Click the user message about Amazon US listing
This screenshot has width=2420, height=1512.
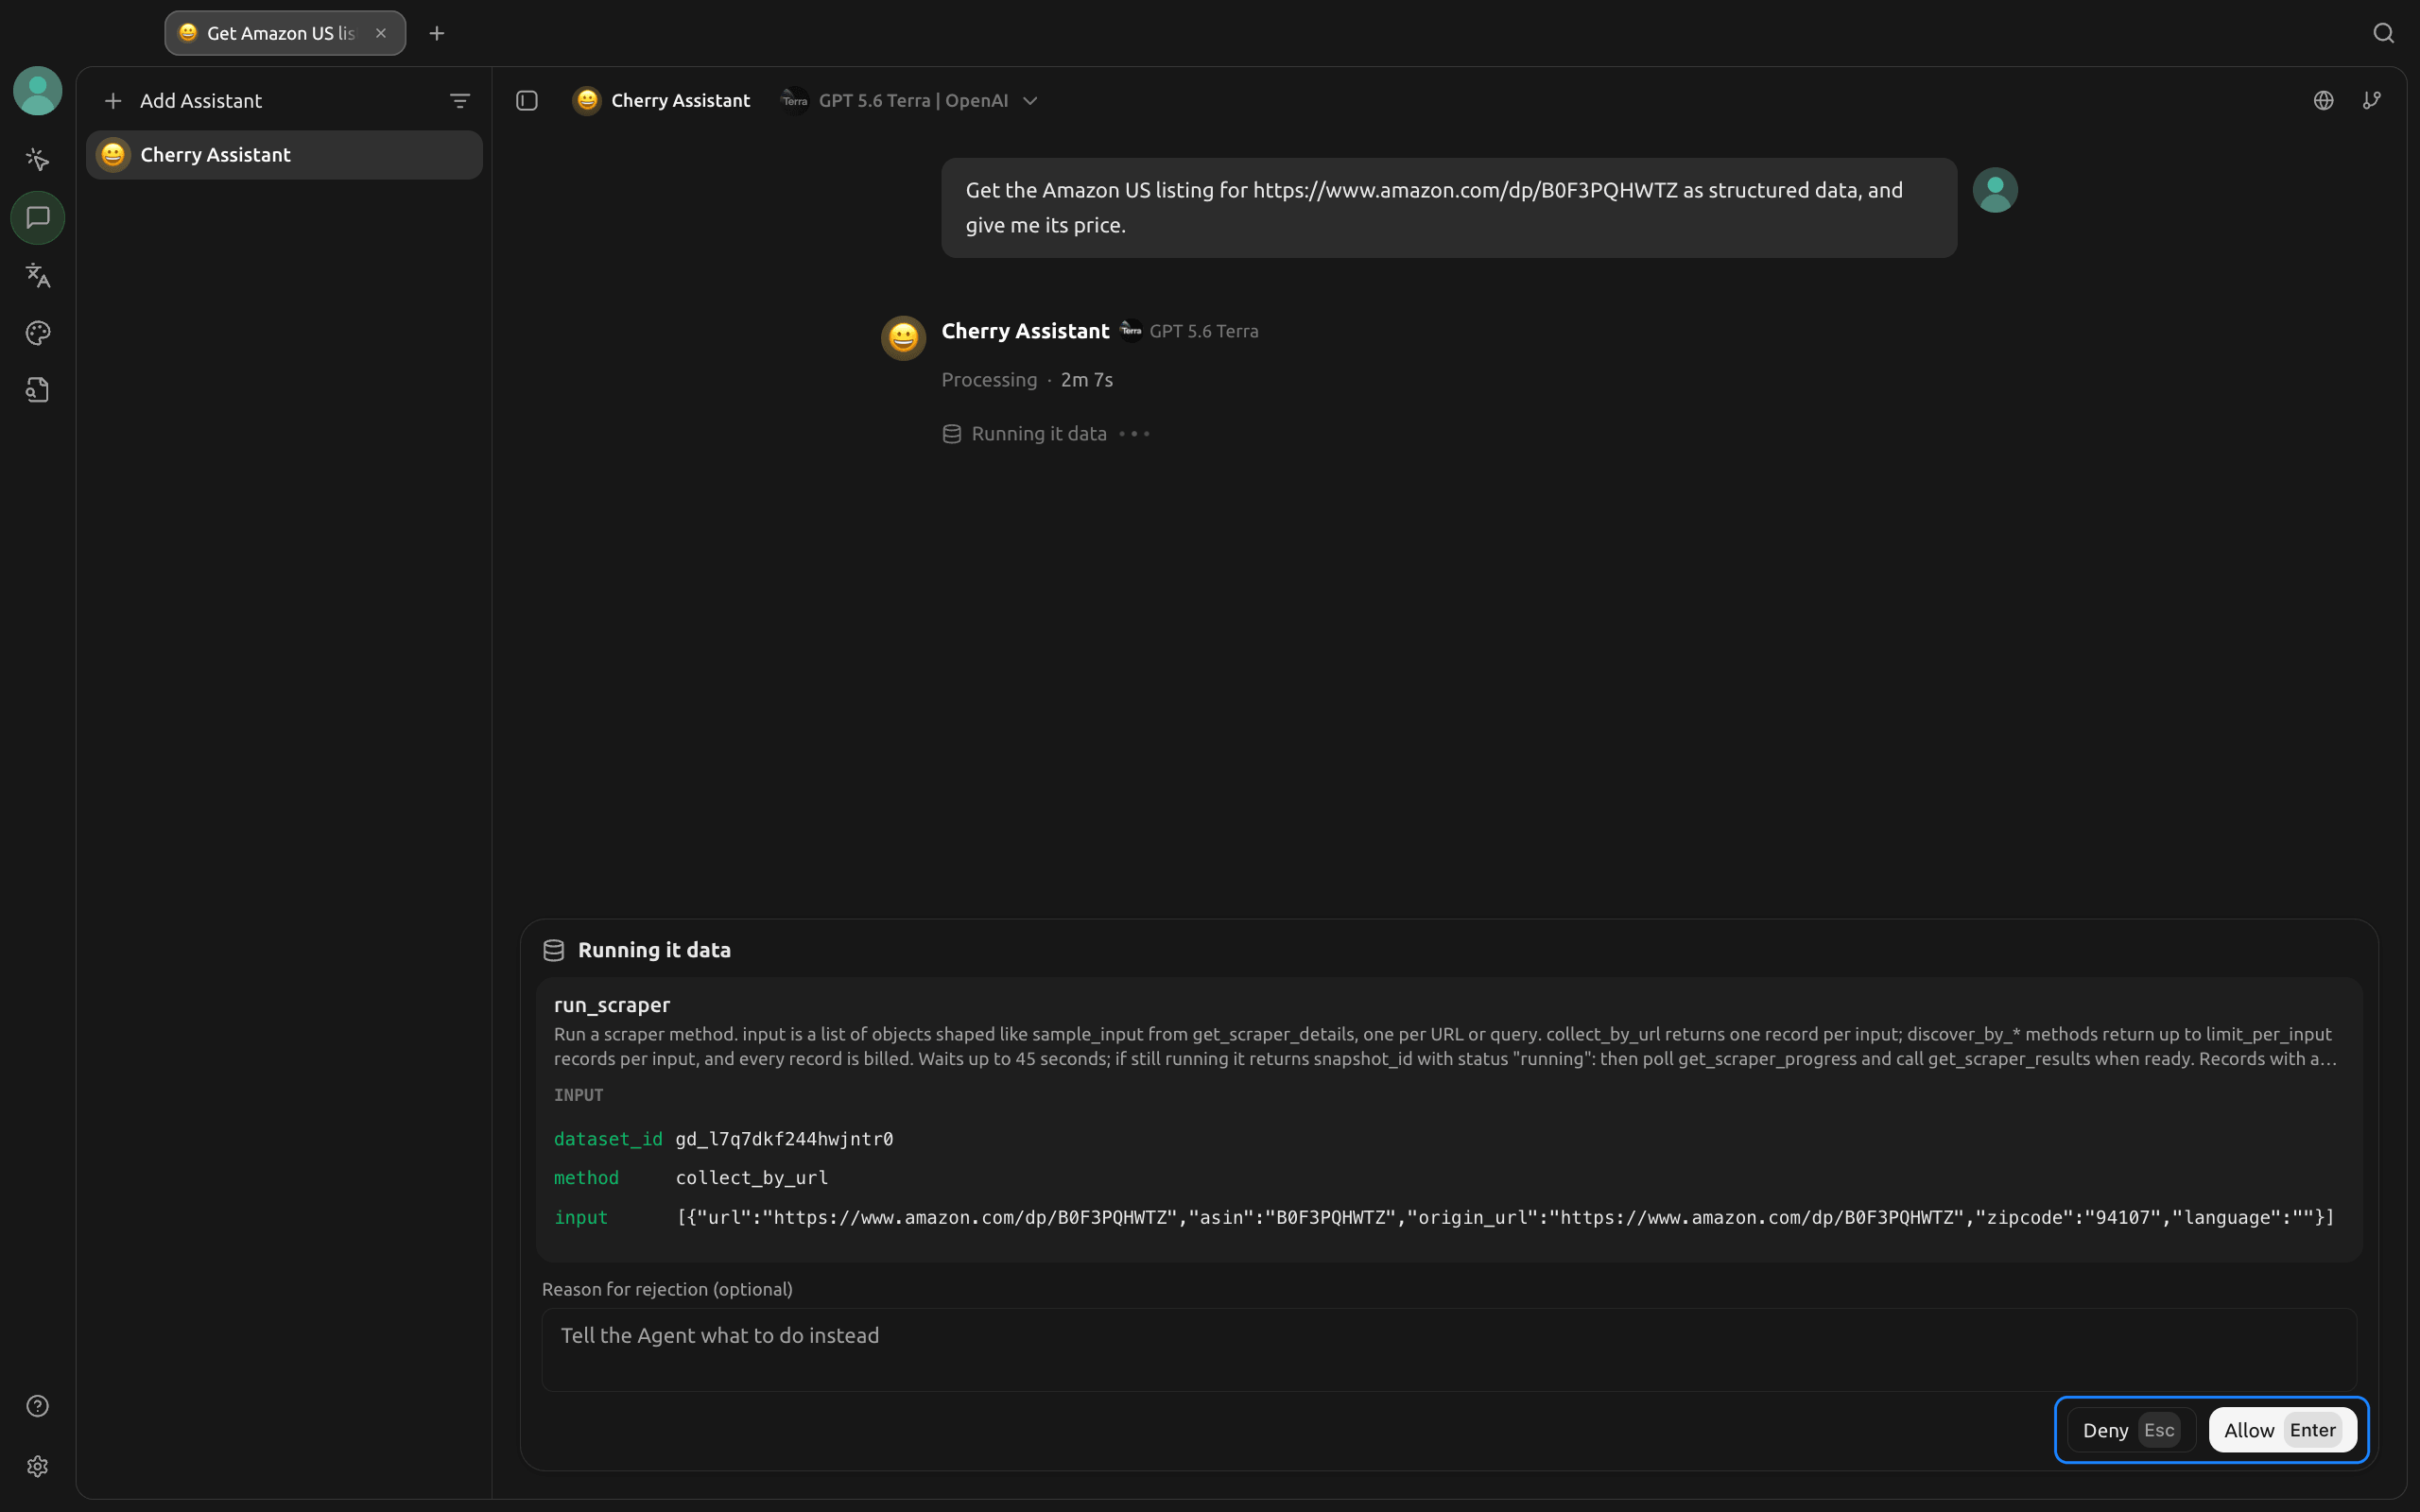(1449, 208)
